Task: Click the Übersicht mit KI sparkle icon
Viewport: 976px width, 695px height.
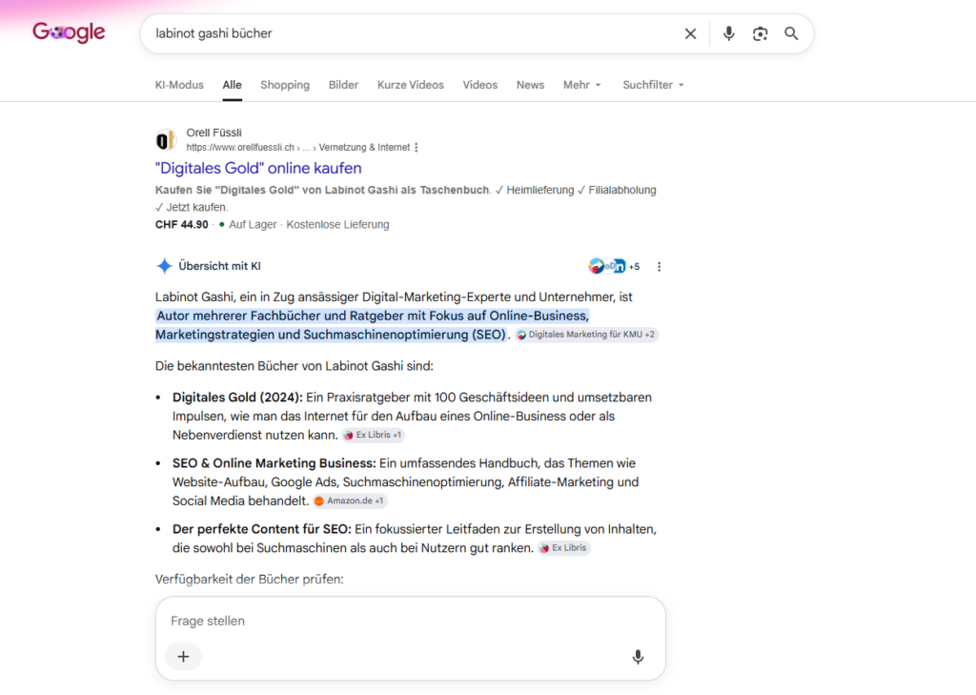Action: [164, 266]
